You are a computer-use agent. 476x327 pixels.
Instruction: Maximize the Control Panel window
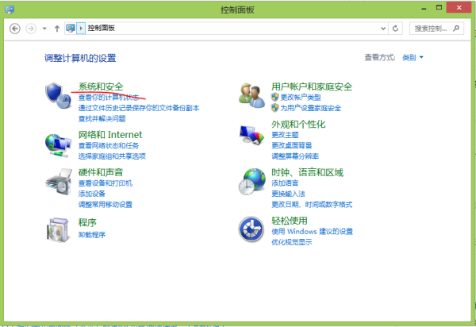coord(439,8)
